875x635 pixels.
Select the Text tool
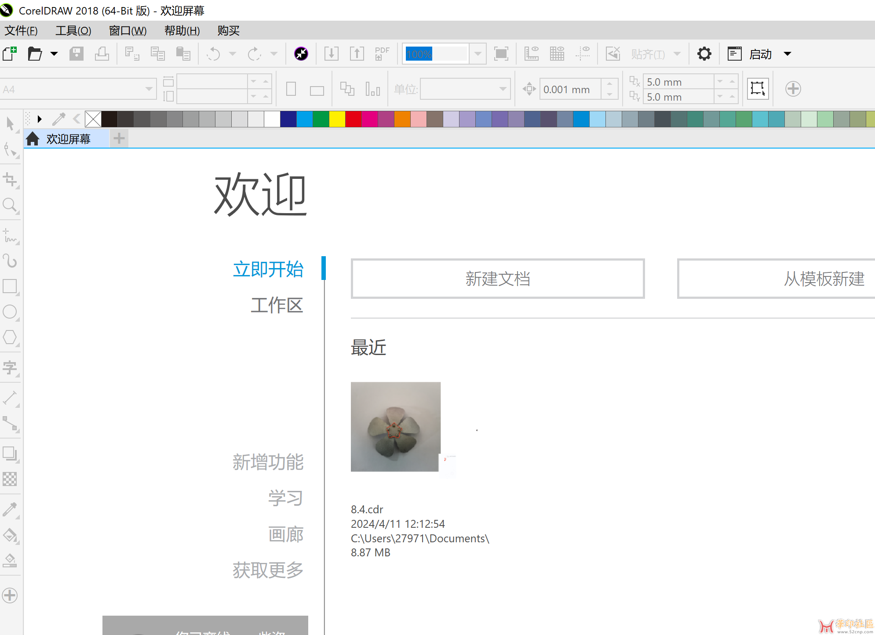(10, 368)
